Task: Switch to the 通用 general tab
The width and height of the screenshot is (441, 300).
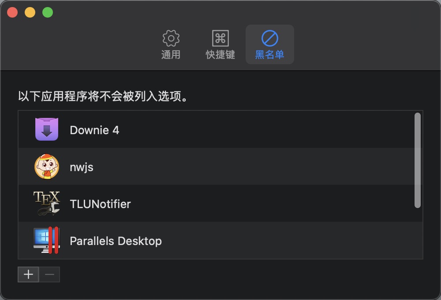Action: coord(171,44)
